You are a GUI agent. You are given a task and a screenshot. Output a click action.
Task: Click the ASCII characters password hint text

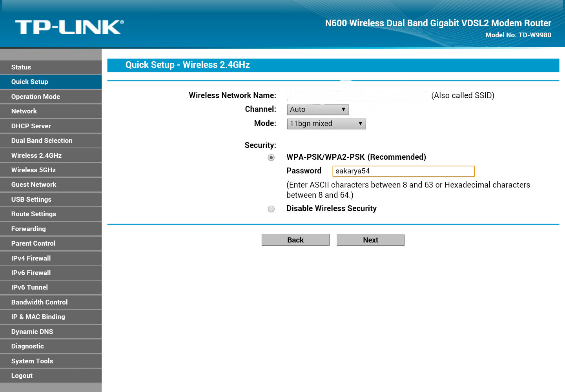coord(408,190)
